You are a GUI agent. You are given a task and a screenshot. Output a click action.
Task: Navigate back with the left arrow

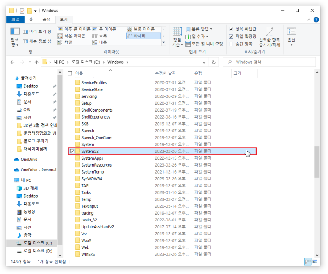[13, 62]
